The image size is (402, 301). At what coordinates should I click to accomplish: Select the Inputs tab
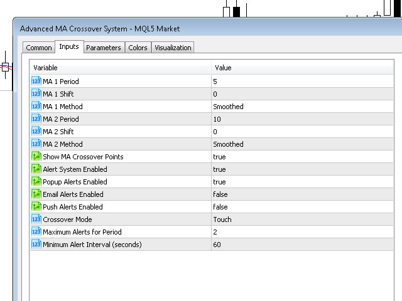[69, 46]
